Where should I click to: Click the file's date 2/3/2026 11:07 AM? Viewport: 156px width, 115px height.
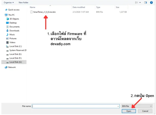point(81,12)
